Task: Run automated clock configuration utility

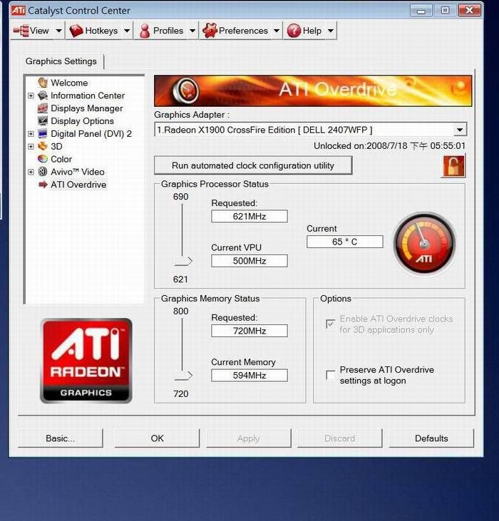Action: 253,165
